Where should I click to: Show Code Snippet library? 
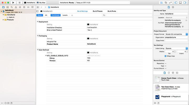click(169, 73)
